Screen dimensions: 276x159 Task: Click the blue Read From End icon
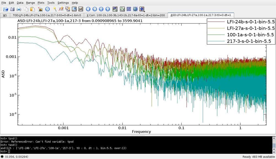108,9
